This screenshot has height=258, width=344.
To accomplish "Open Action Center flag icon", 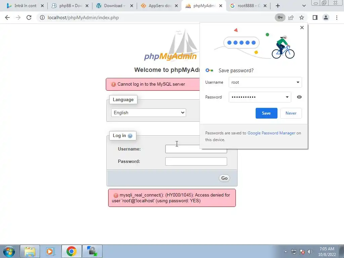I will point(302,252).
